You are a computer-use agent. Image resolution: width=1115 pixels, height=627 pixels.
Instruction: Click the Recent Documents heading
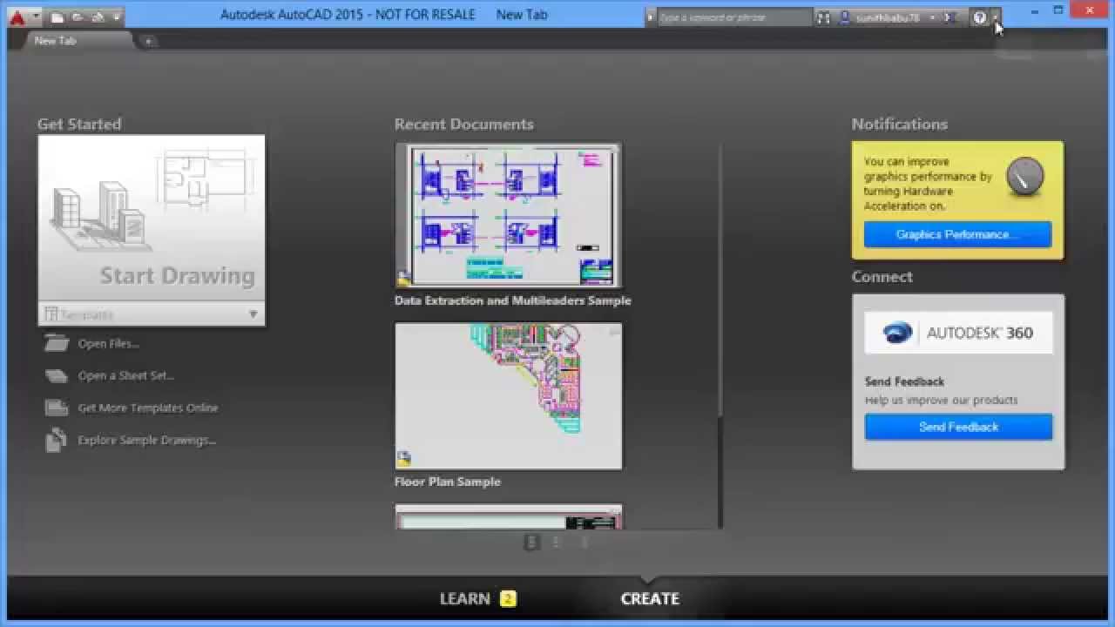464,124
